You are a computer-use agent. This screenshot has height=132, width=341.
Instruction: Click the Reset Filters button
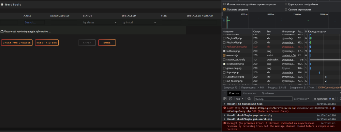click(x=47, y=43)
